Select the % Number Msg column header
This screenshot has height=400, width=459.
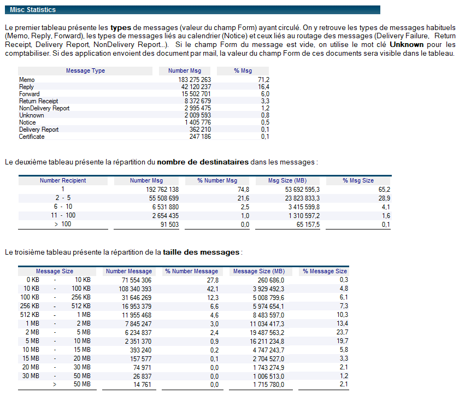point(217,180)
